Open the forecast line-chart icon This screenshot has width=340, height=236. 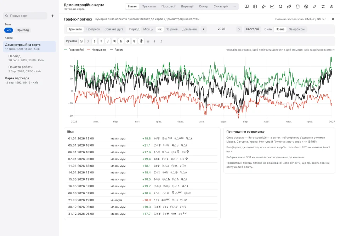coord(272,6)
